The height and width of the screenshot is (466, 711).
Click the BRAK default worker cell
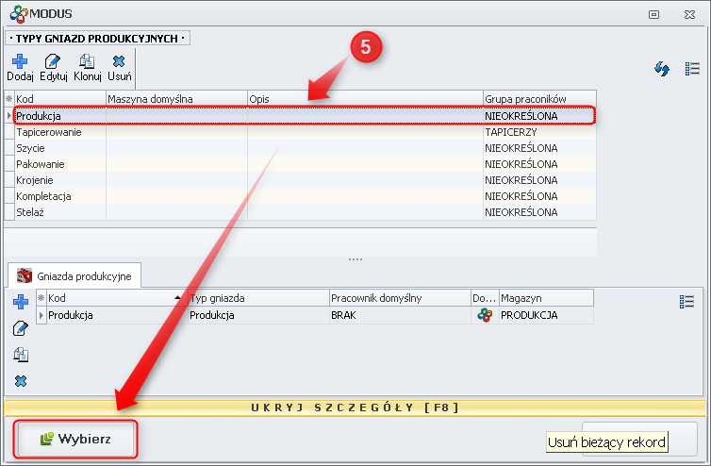point(400,315)
